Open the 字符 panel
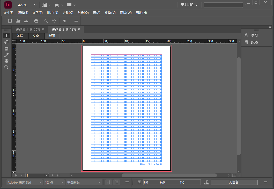Screen dimensions: 274x189 254,35
